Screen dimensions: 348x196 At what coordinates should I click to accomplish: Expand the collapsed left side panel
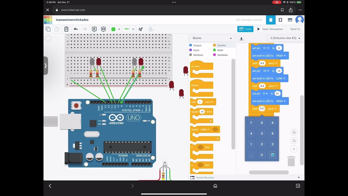point(46,66)
